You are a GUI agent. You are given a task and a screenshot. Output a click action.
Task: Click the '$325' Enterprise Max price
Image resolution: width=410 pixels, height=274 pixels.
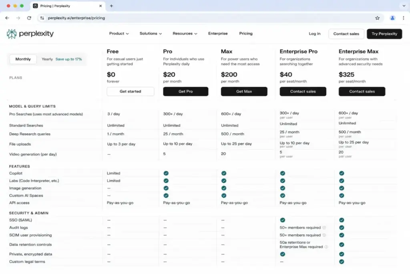pyautogui.click(x=346, y=75)
